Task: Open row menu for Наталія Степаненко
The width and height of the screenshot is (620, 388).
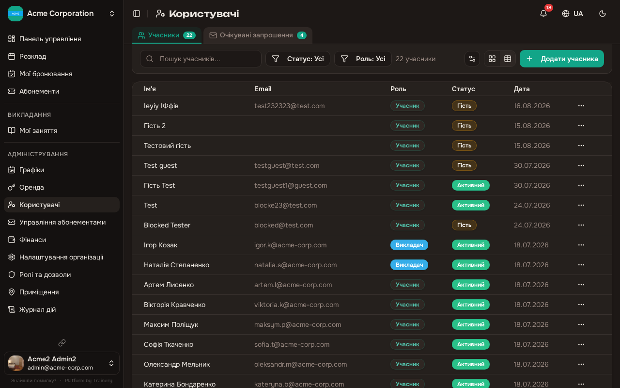Action: pyautogui.click(x=581, y=265)
